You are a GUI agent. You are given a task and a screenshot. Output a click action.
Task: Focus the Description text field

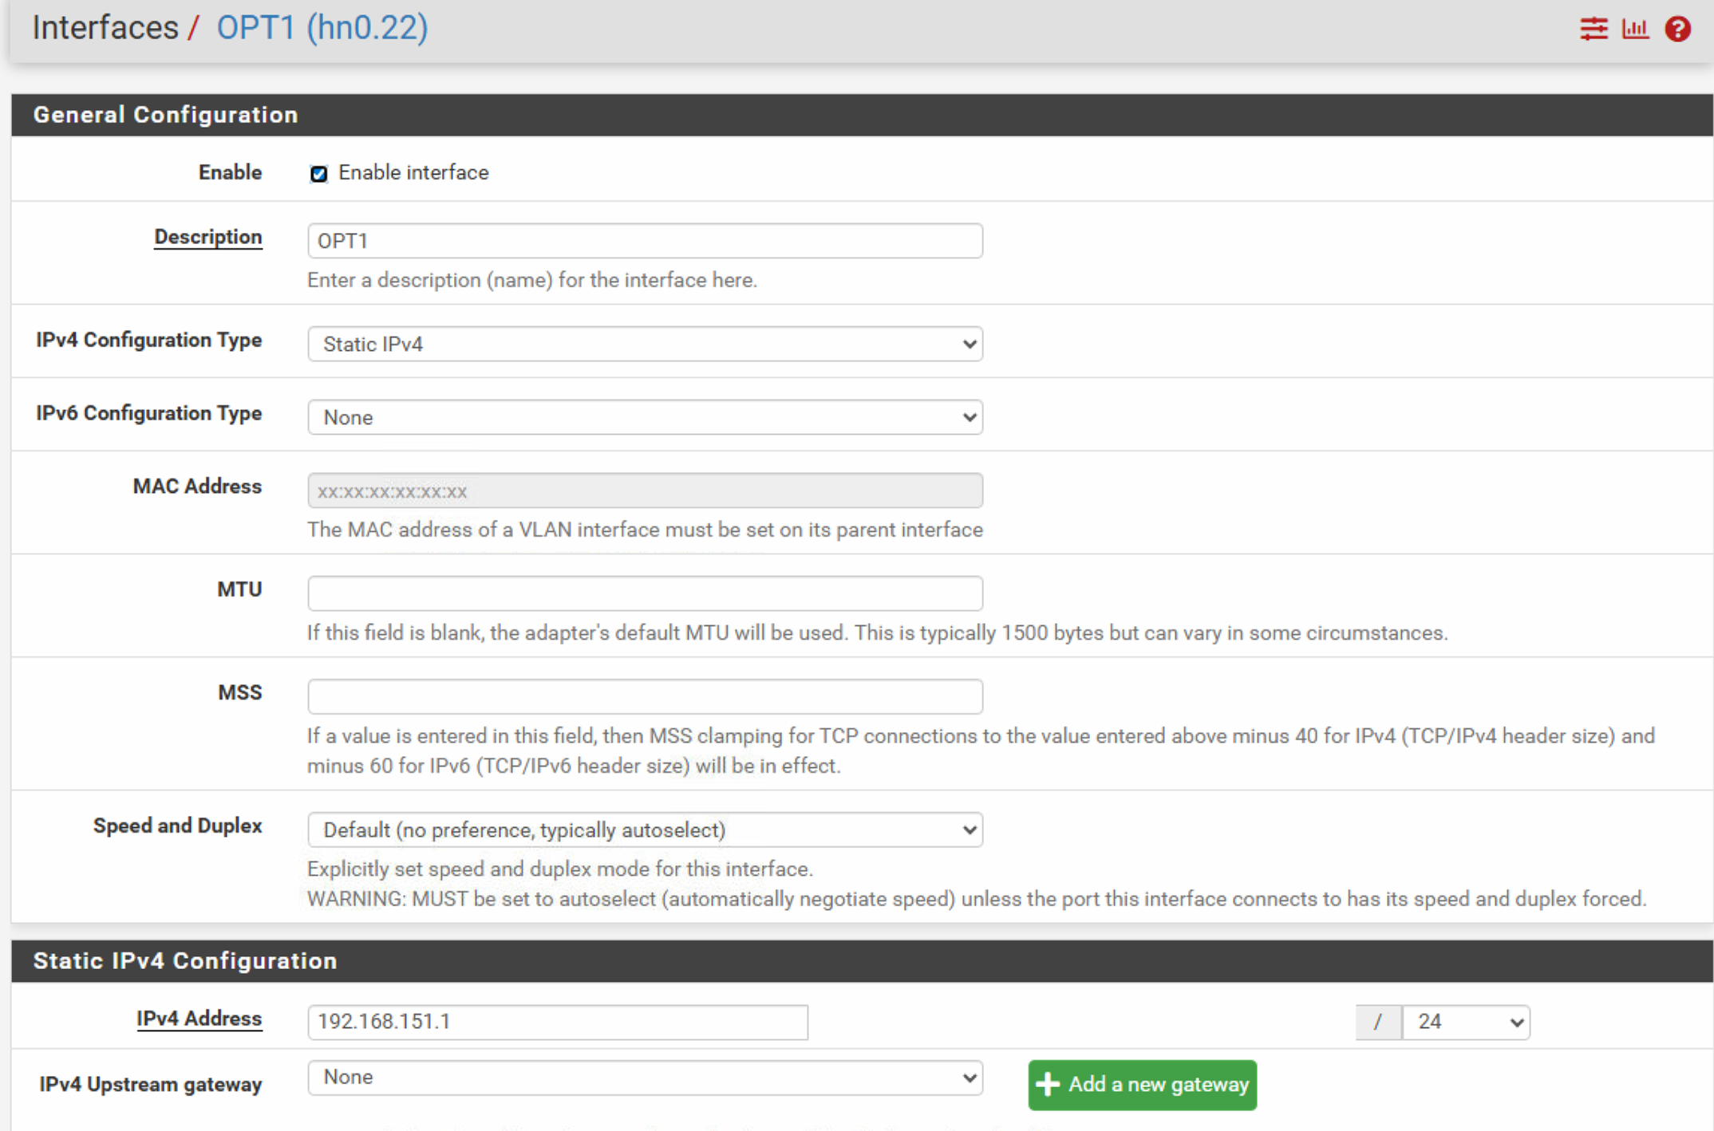(645, 241)
